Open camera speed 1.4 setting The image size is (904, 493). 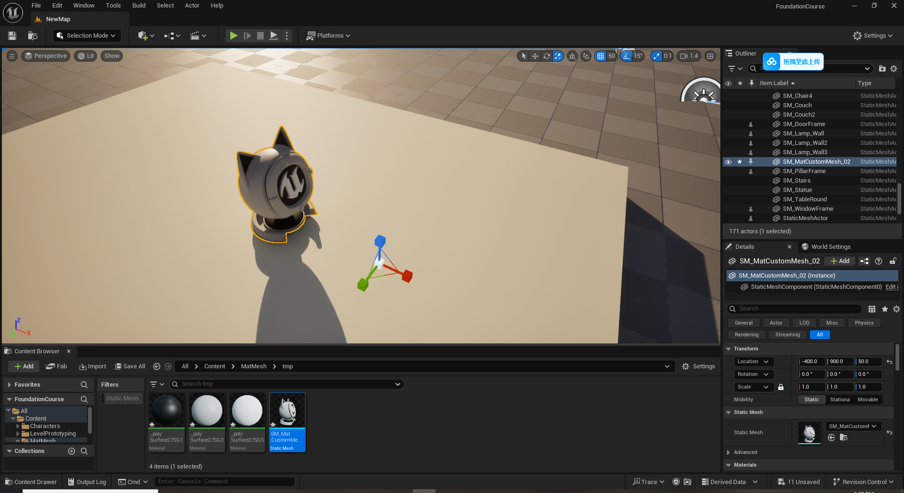[x=689, y=56]
